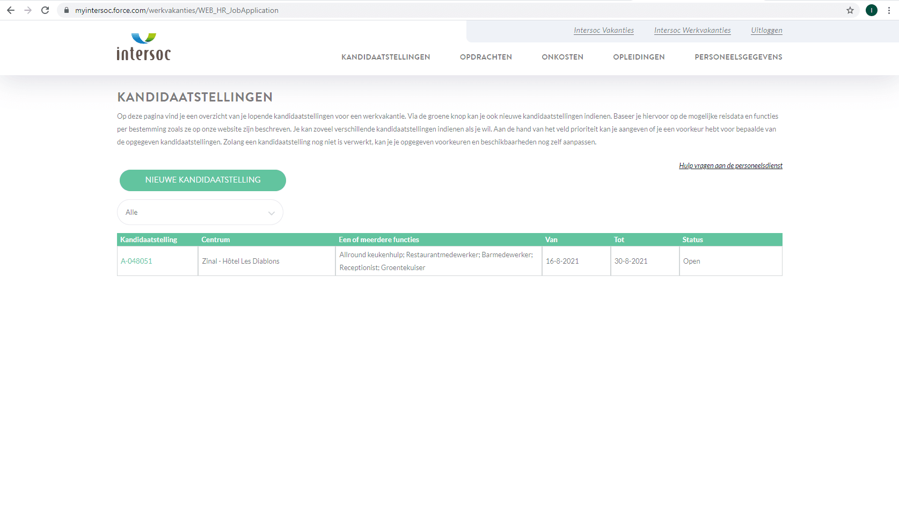This screenshot has height=523, width=899.
Task: Click the 30-8-2021 end date cell
Action: coord(645,261)
